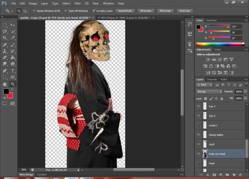Select the Eraser tool

click(x=4, y=57)
